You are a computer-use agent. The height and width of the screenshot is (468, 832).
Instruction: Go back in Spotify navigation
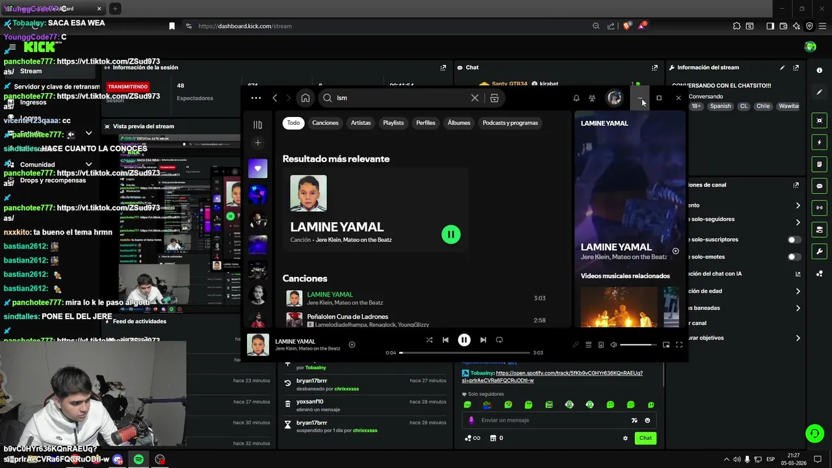(x=275, y=98)
